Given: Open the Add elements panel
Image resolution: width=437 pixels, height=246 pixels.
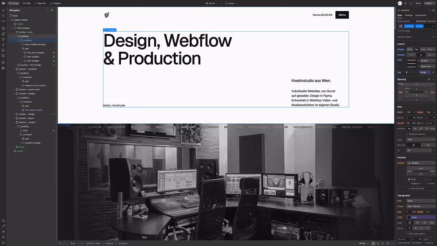Looking at the screenshot, I should (3, 10).
